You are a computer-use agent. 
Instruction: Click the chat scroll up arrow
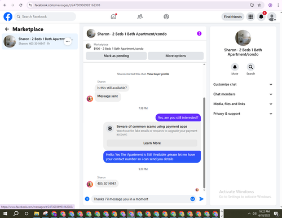[x=204, y=64]
